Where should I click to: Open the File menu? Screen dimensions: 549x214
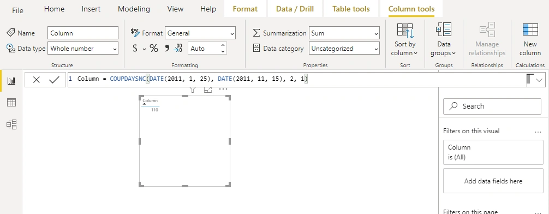point(17,10)
